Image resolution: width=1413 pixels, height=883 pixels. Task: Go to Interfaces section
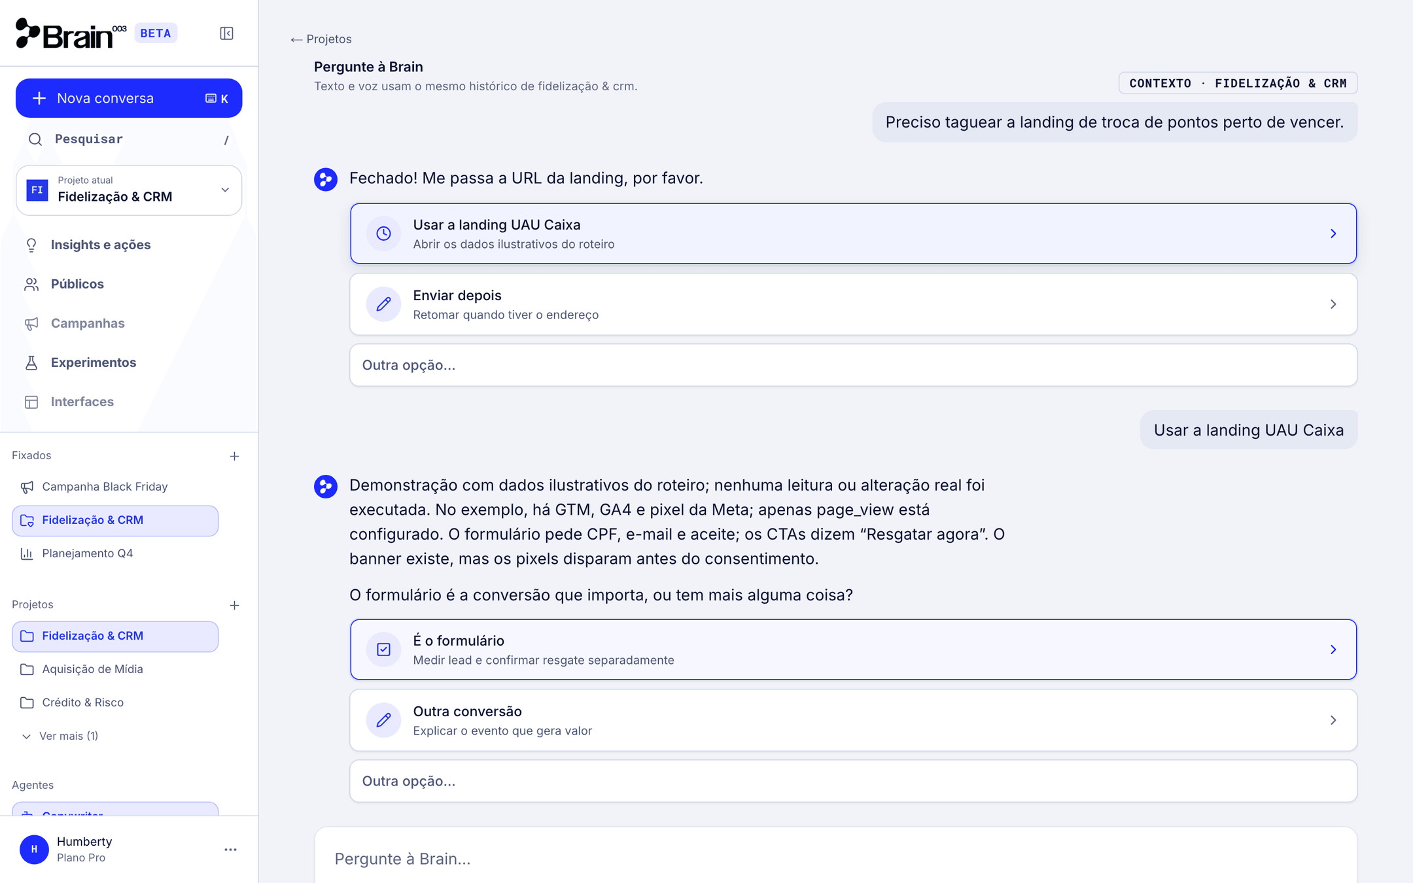(x=129, y=402)
